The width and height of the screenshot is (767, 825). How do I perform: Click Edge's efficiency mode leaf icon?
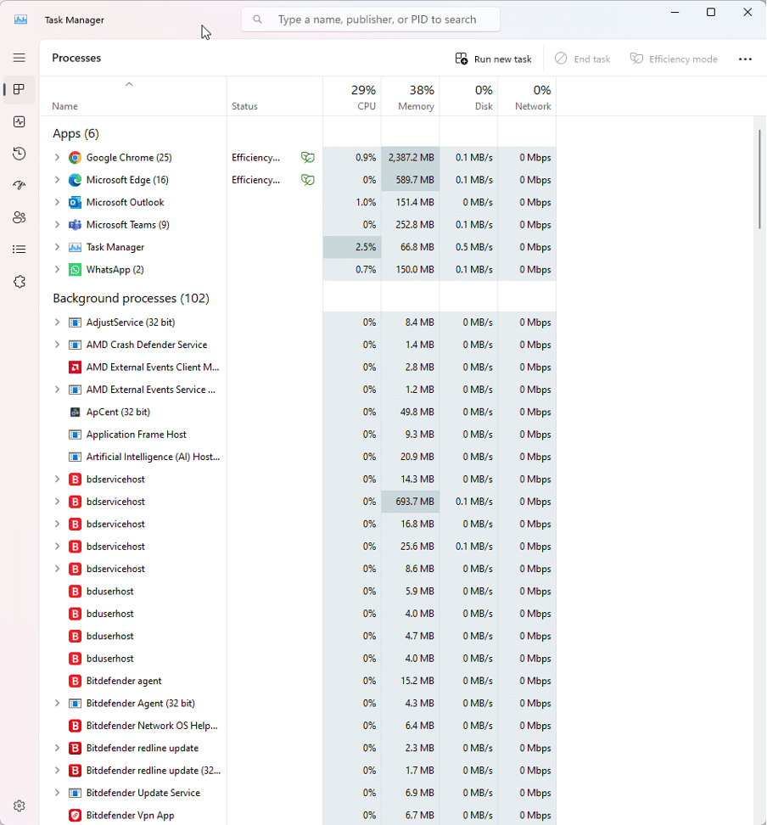pyautogui.click(x=308, y=180)
